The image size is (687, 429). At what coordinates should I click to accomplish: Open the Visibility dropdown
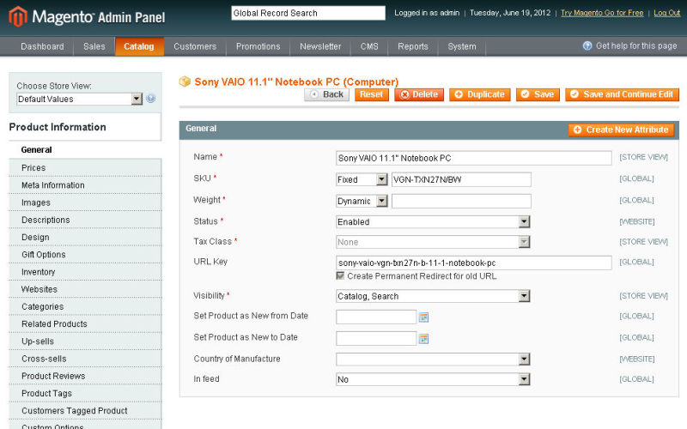click(433, 296)
